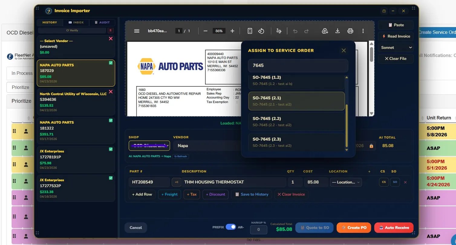Toggle checkbox on JX Enterprises 17278191P
The width and height of the screenshot is (456, 245).
pos(111,149)
